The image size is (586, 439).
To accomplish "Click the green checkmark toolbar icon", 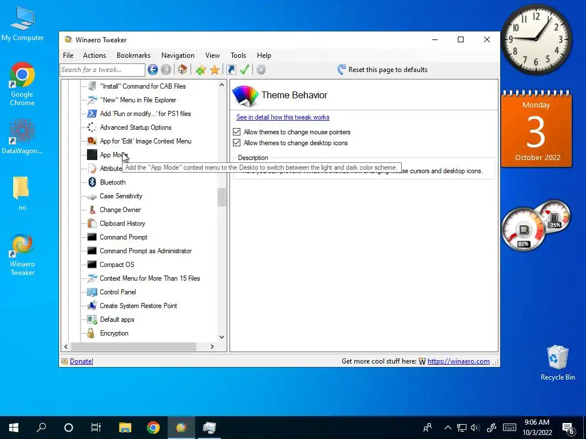I will coord(245,69).
